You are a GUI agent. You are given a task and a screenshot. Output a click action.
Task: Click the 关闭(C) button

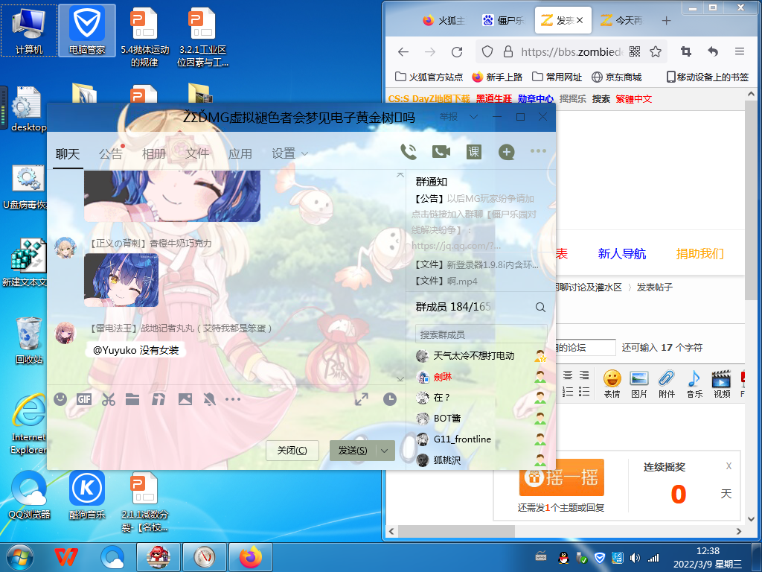point(292,451)
